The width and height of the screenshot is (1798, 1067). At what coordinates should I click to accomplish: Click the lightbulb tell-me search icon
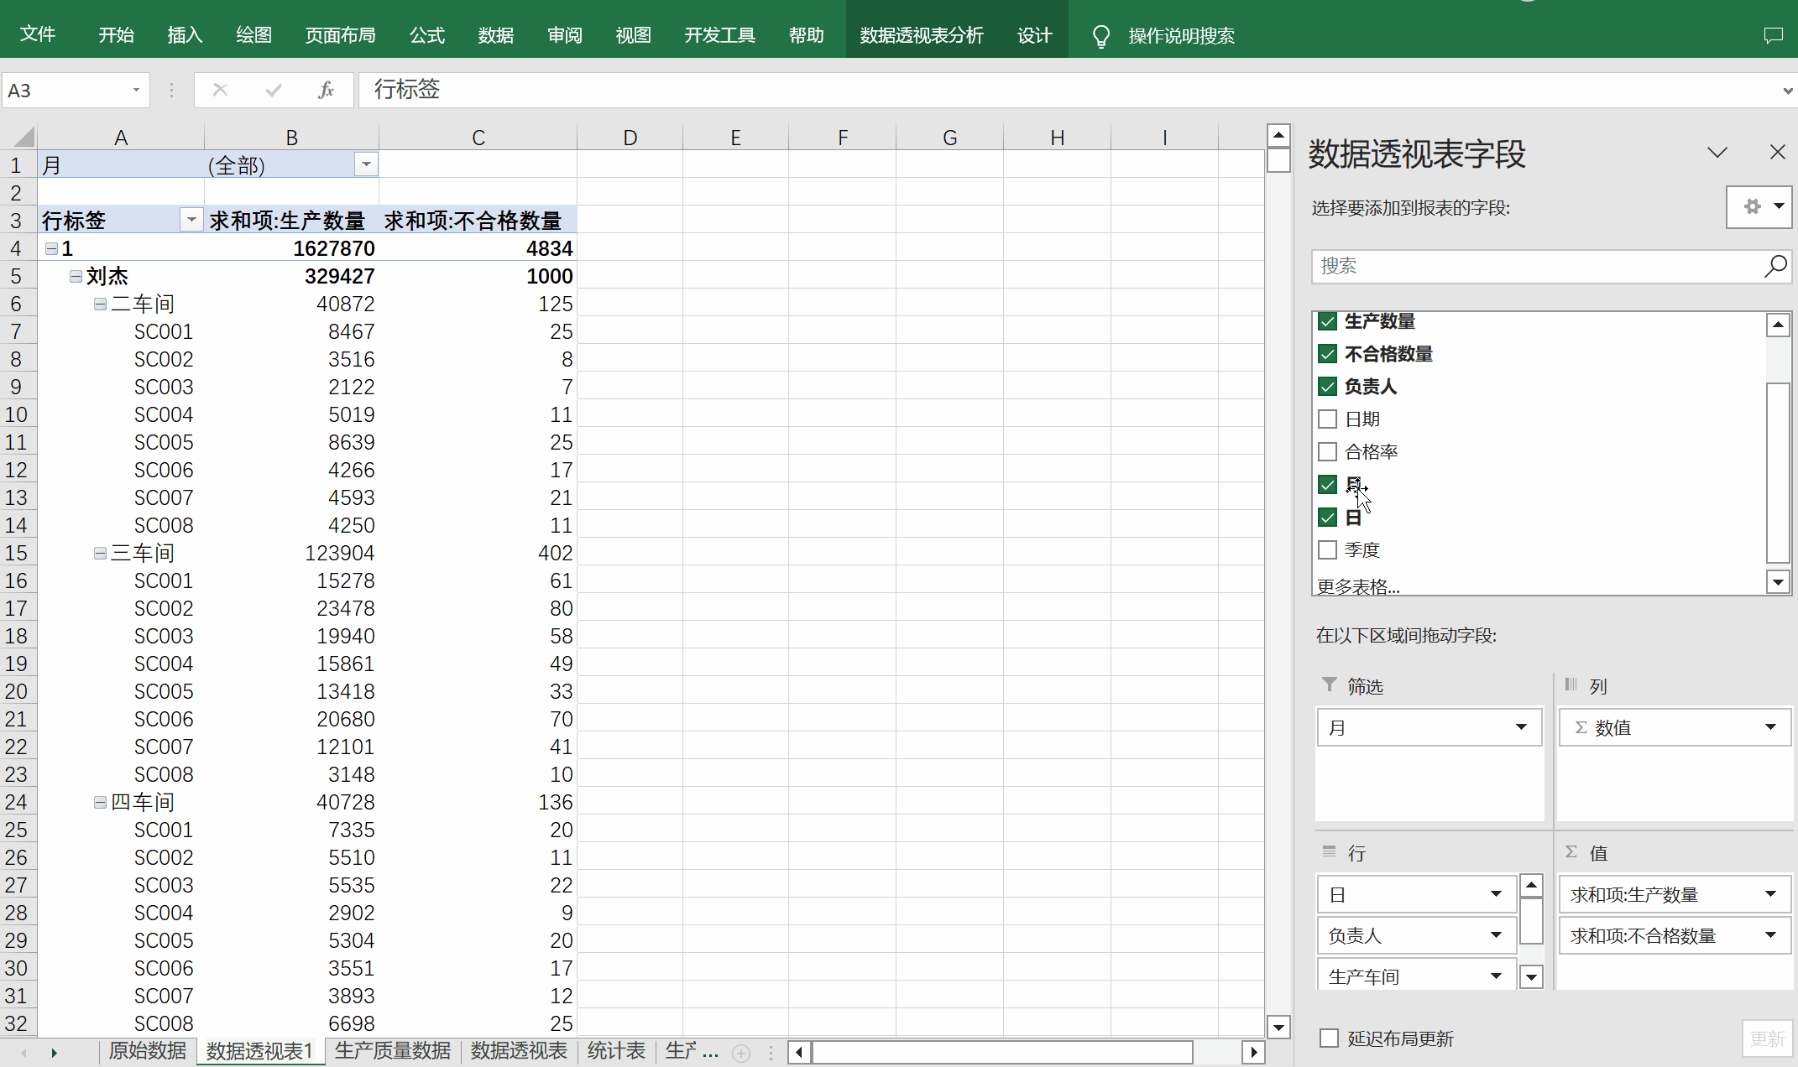tap(1100, 36)
